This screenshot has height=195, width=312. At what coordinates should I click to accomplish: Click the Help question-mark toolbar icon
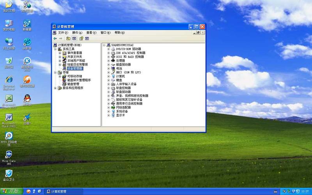coord(81,38)
